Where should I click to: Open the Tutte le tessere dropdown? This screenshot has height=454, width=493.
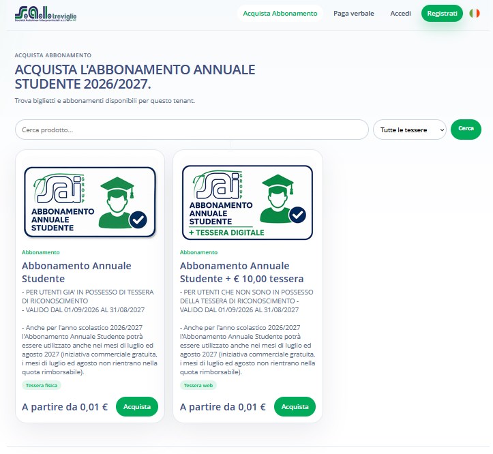click(x=410, y=130)
